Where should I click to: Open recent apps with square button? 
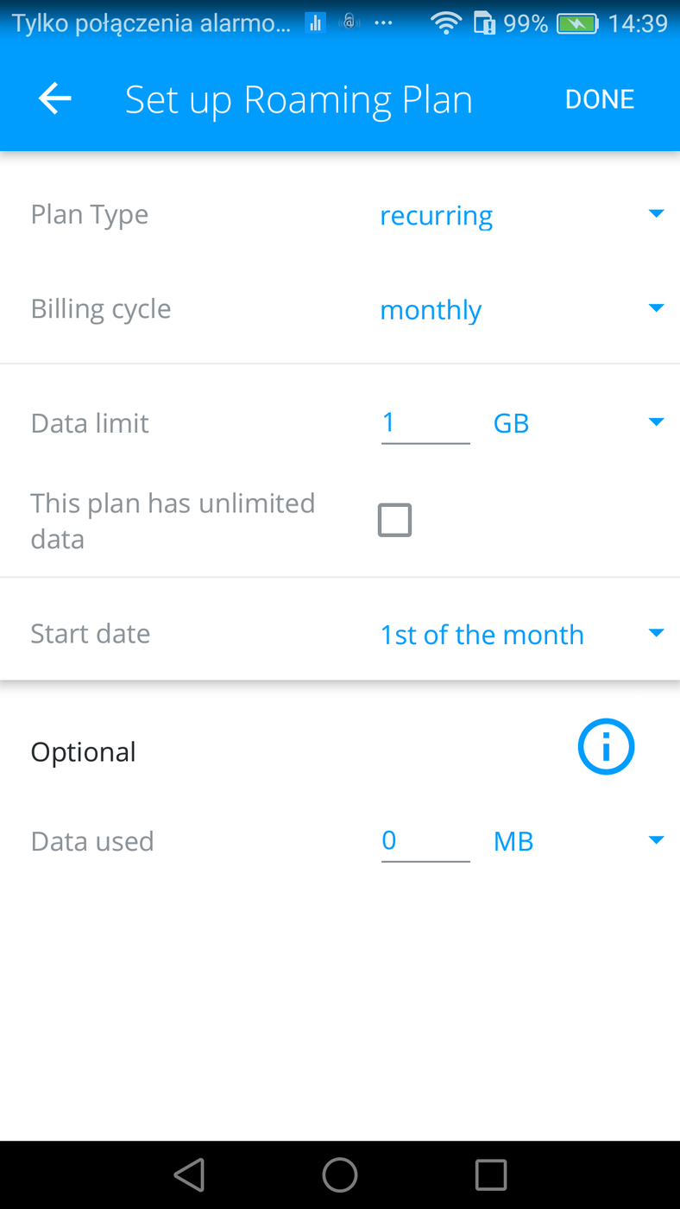[491, 1174]
